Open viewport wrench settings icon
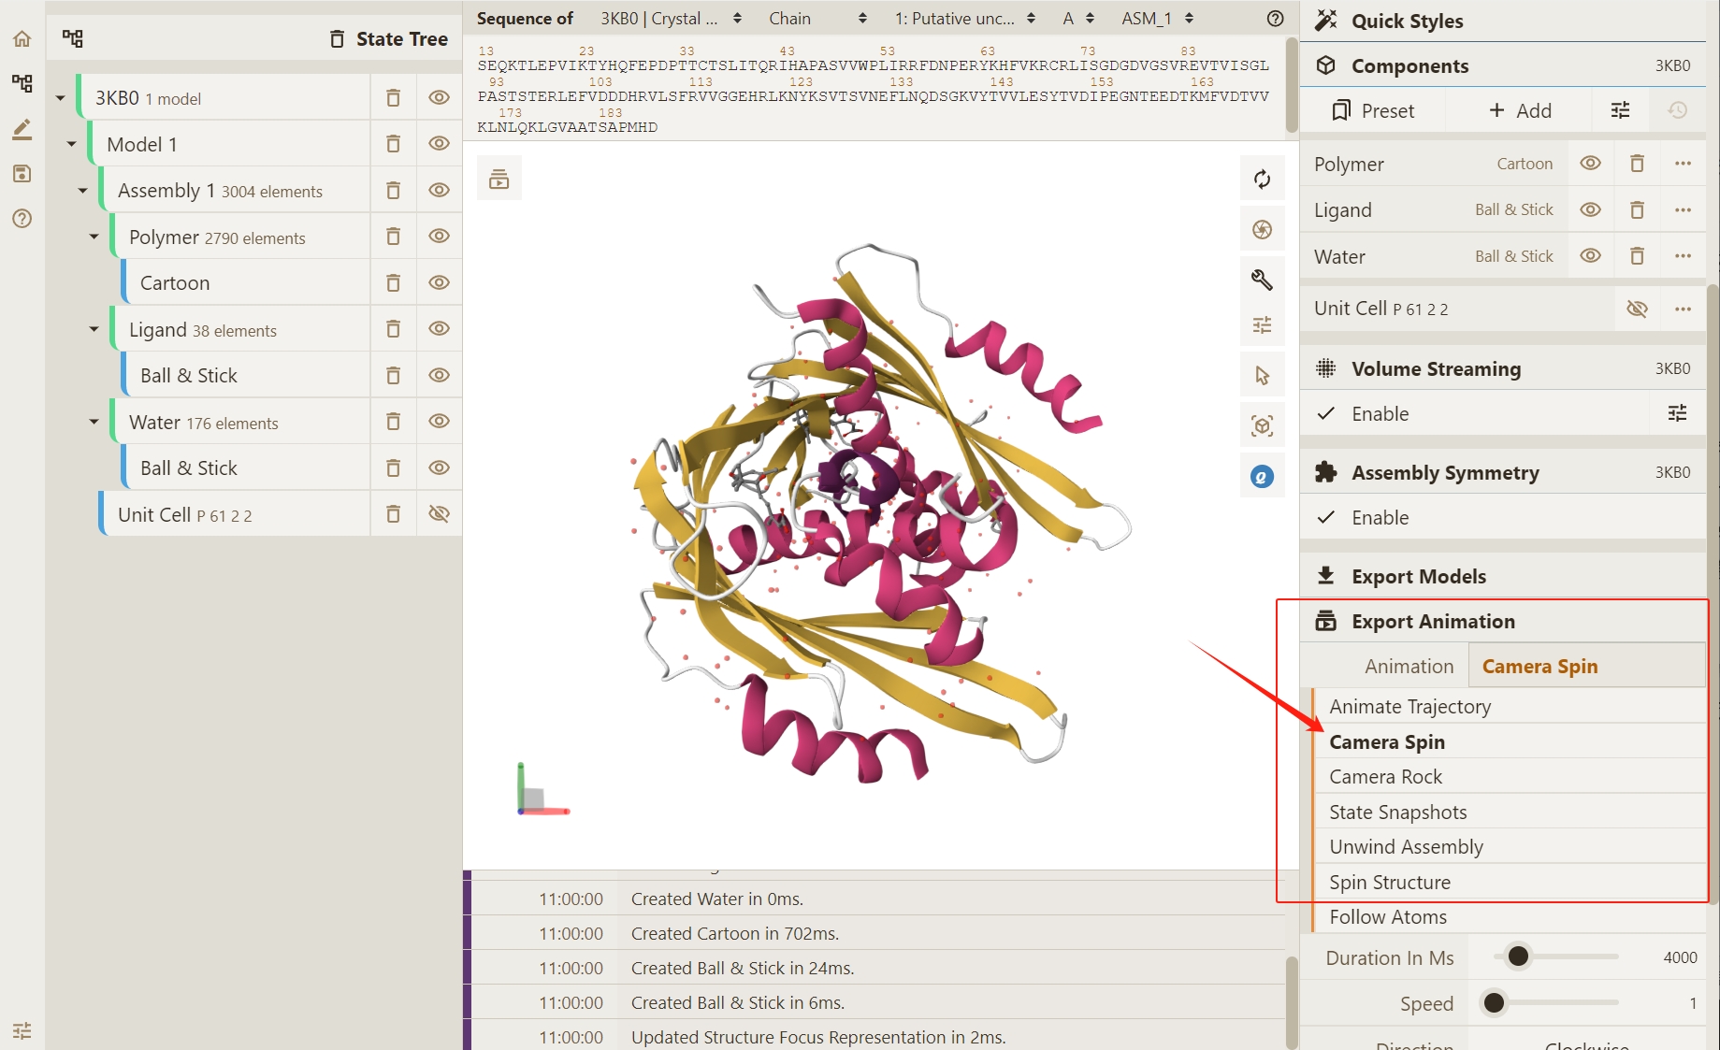This screenshot has height=1050, width=1720. [1262, 280]
